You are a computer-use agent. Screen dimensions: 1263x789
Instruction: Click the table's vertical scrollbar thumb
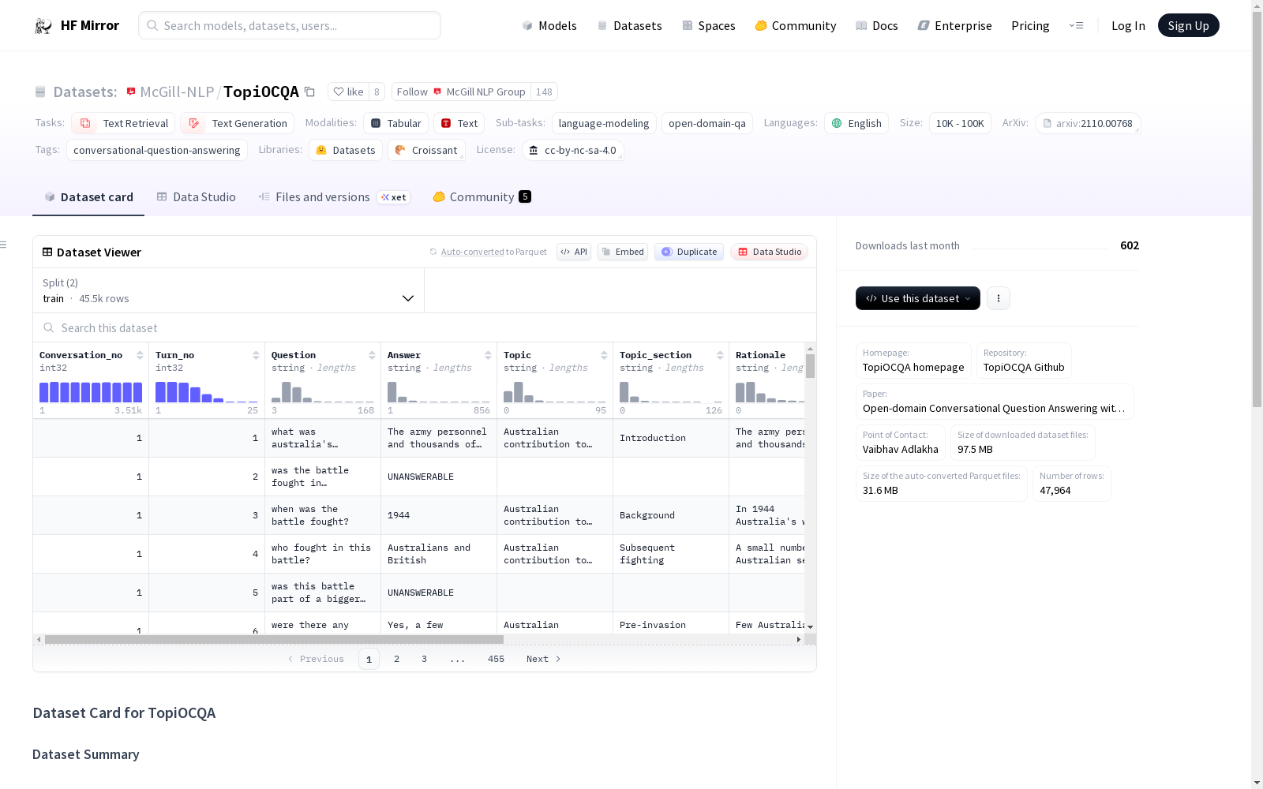pyautogui.click(x=810, y=366)
